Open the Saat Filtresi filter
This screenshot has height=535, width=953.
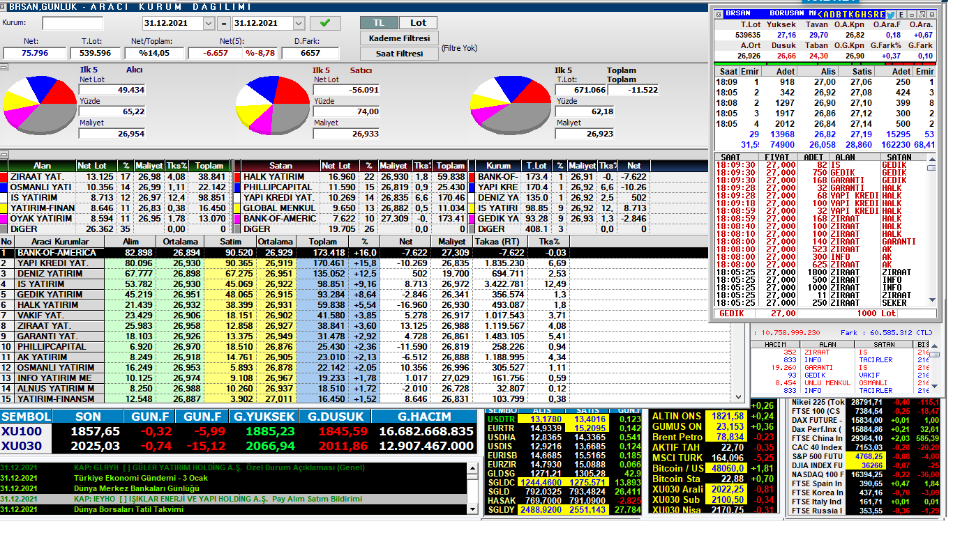(399, 54)
